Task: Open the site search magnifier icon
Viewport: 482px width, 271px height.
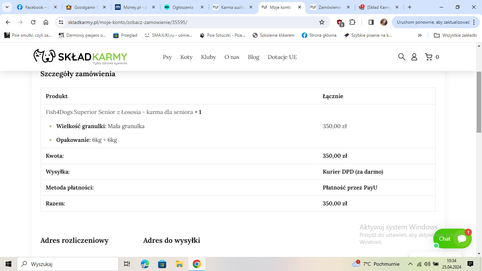Action: point(402,57)
